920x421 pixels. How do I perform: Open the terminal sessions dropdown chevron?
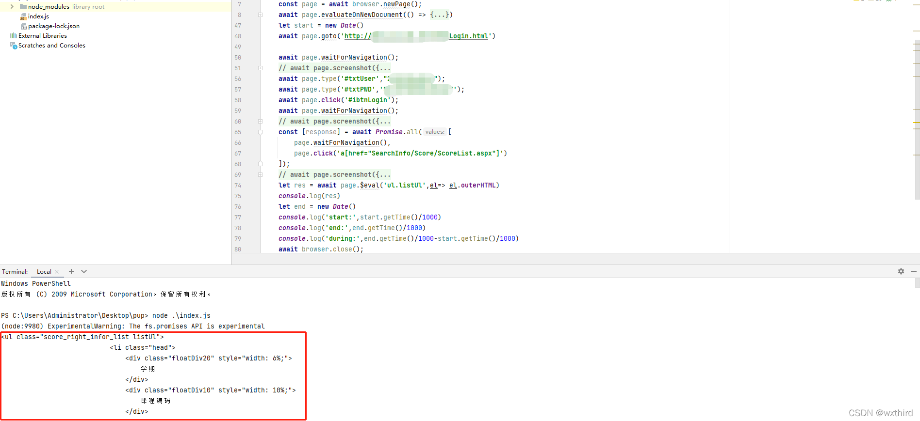(x=84, y=271)
